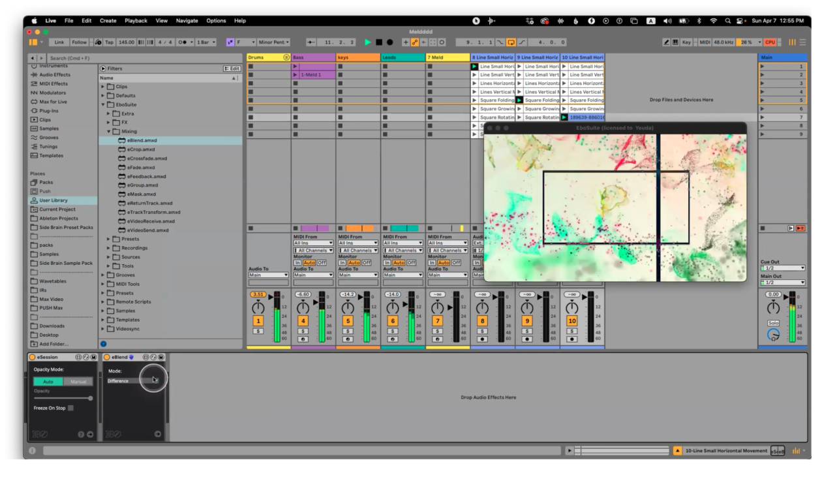This screenshot has width=835, height=490.
Task: Switch Opacity Mode to Manual in eSession
Action: (78, 381)
